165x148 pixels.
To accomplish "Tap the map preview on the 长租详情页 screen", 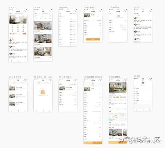I will 118,117.
